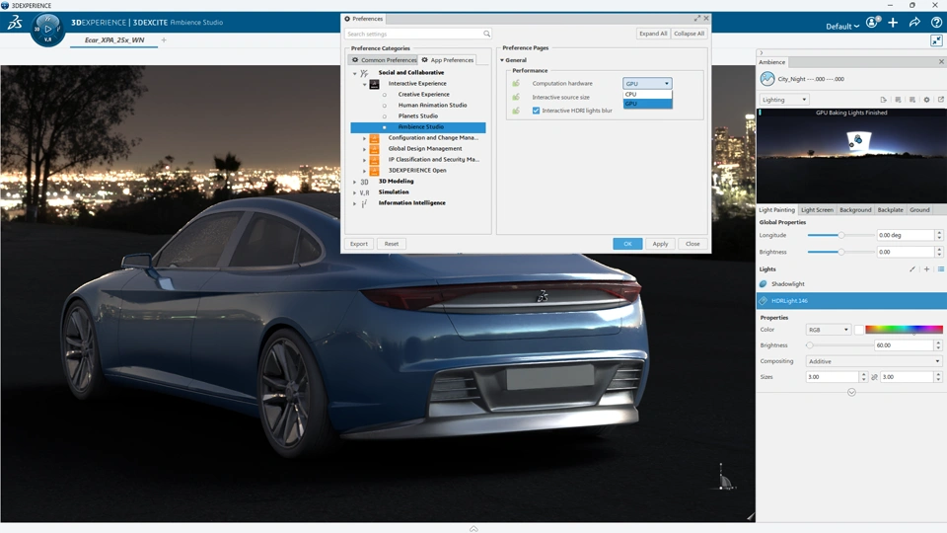
Task: Switch to App Preferences tab
Action: 448,60
